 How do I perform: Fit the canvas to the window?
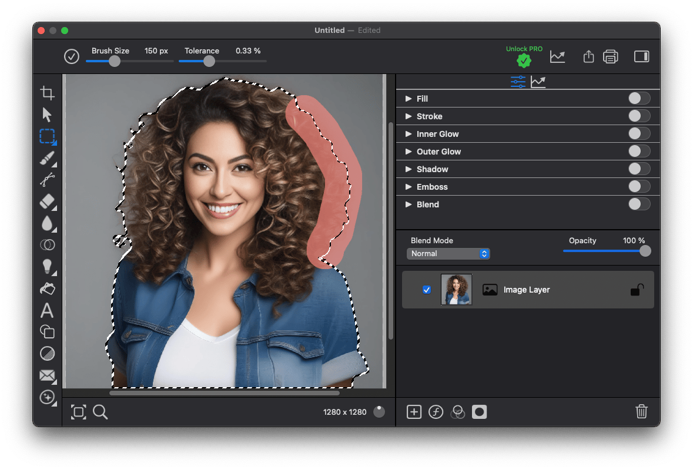click(x=79, y=412)
